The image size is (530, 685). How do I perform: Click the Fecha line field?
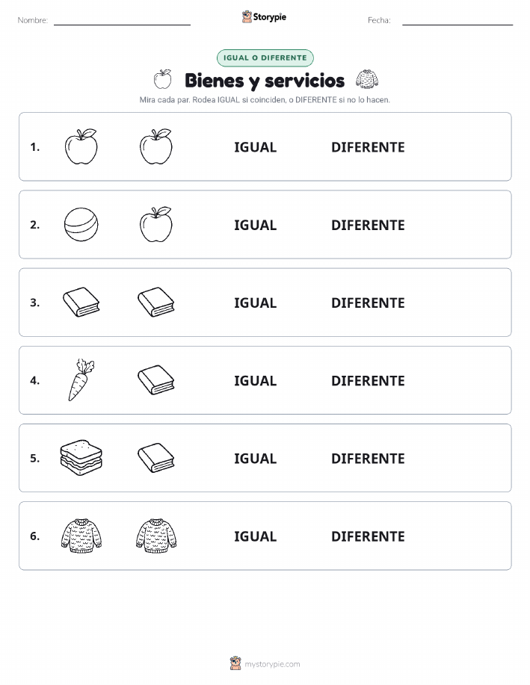tap(457, 20)
